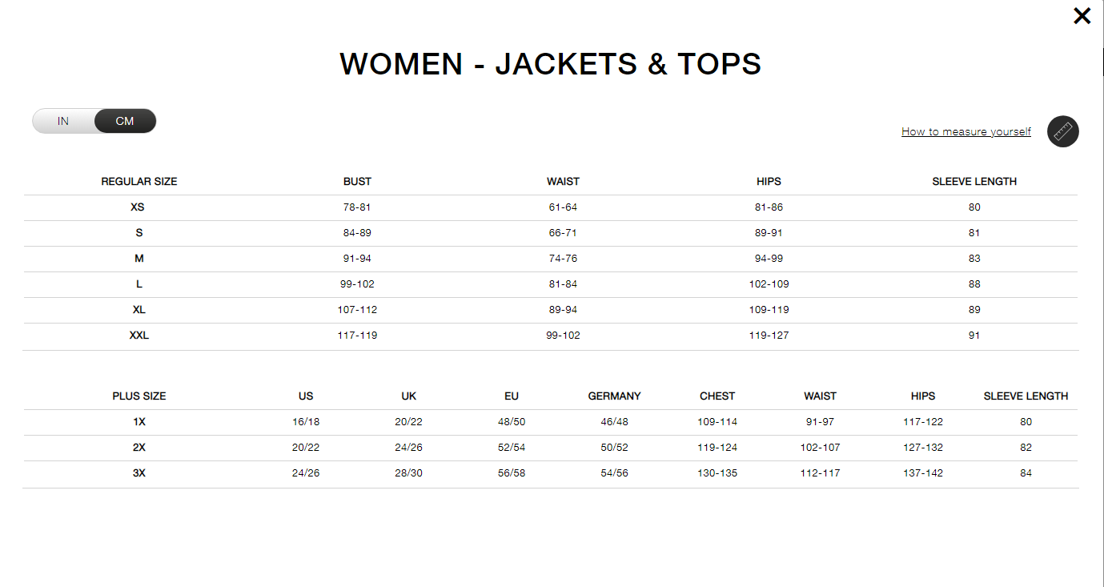Click the ruler measuring icon

1063,131
